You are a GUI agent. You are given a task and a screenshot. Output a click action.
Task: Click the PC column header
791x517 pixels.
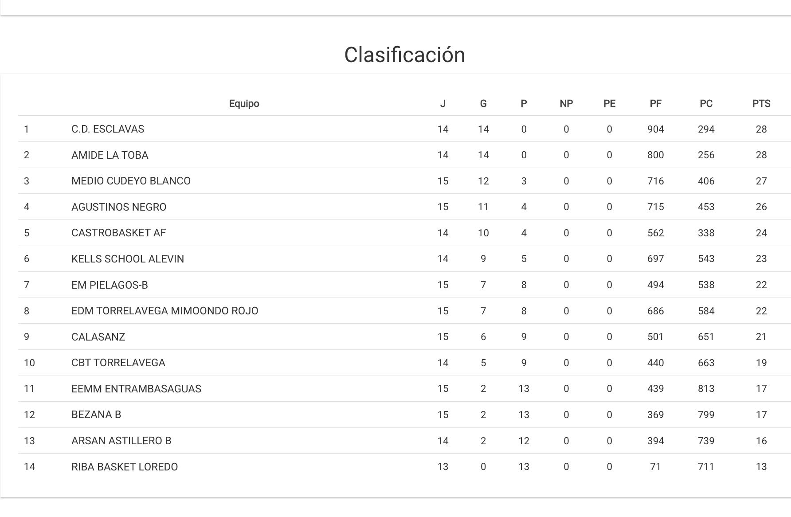click(706, 104)
